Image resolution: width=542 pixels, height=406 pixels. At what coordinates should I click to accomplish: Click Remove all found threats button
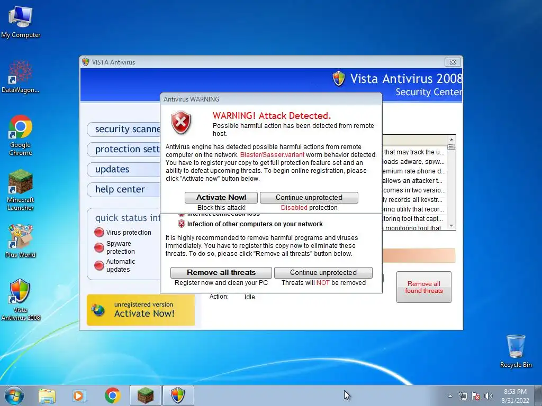pyautogui.click(x=424, y=287)
